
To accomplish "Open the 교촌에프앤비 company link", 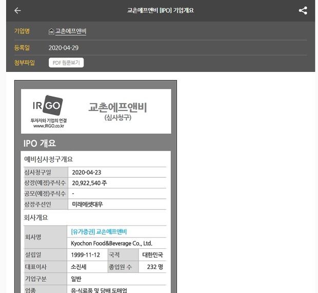I will point(71,31).
